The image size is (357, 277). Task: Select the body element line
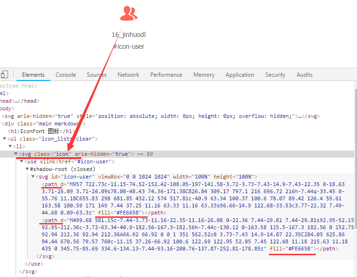point(7,108)
